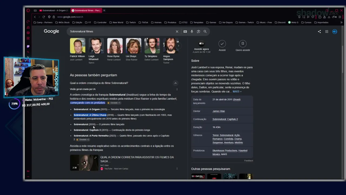The height and width of the screenshot is (195, 346).
Task: Open the Easy Setup menu icon
Action: (340, 17)
